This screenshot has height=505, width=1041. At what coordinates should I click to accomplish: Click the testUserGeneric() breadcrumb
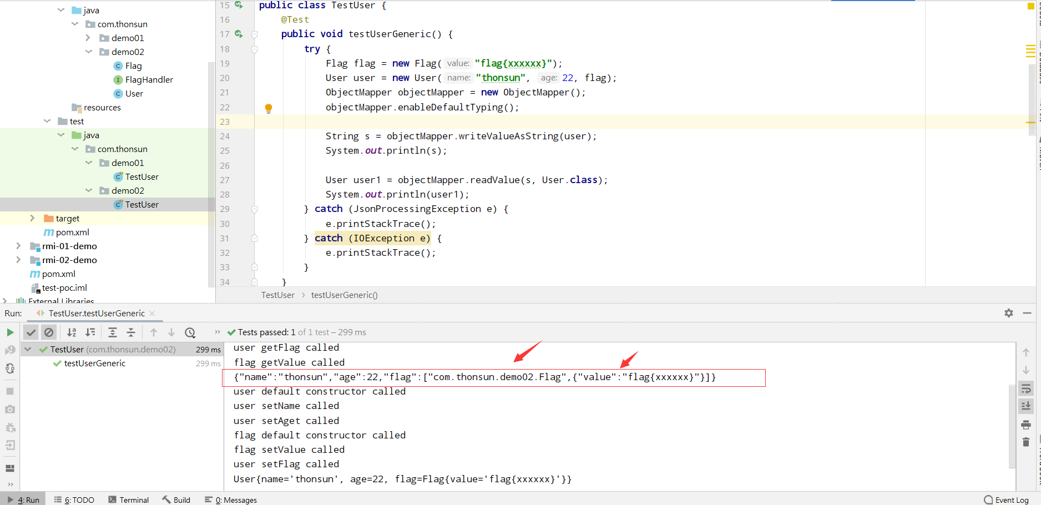(x=345, y=295)
